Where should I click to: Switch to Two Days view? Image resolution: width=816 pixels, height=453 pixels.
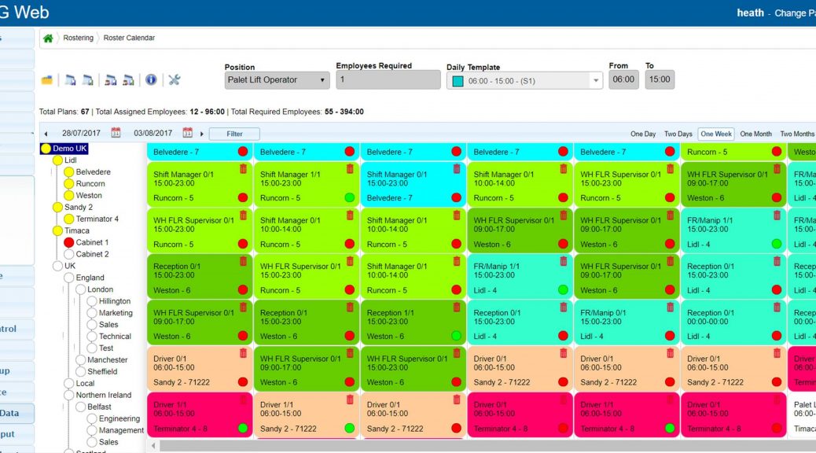(678, 134)
